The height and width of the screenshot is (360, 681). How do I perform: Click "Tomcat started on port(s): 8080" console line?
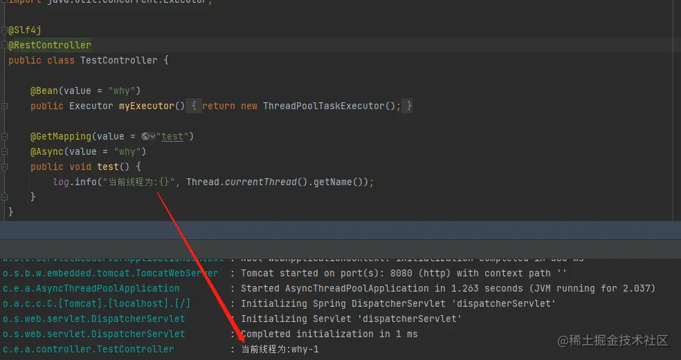click(404, 273)
